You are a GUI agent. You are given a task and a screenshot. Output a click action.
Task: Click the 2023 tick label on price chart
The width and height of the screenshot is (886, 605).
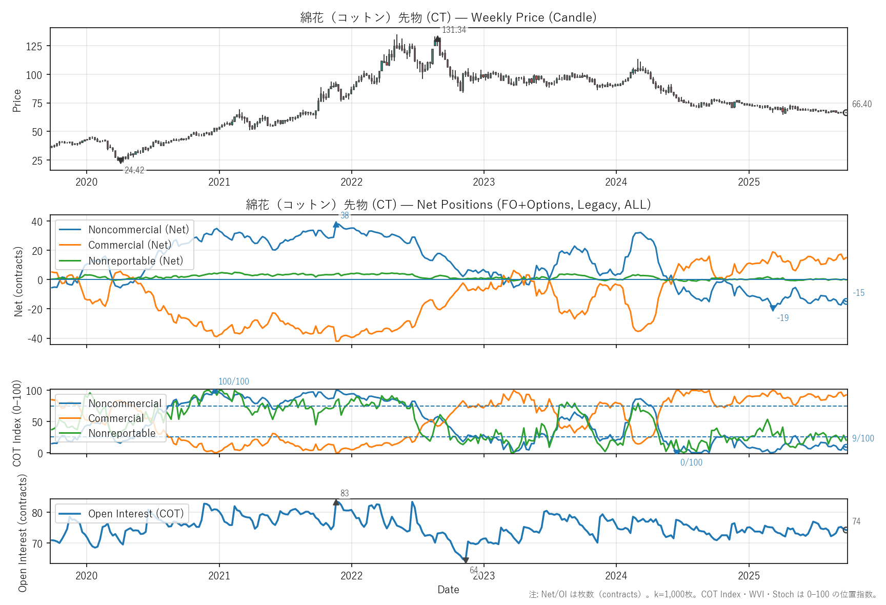tap(484, 182)
